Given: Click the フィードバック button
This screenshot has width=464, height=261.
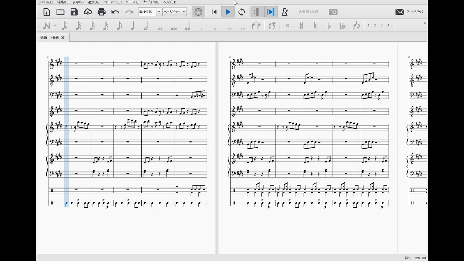Looking at the screenshot, I should coord(410,12).
